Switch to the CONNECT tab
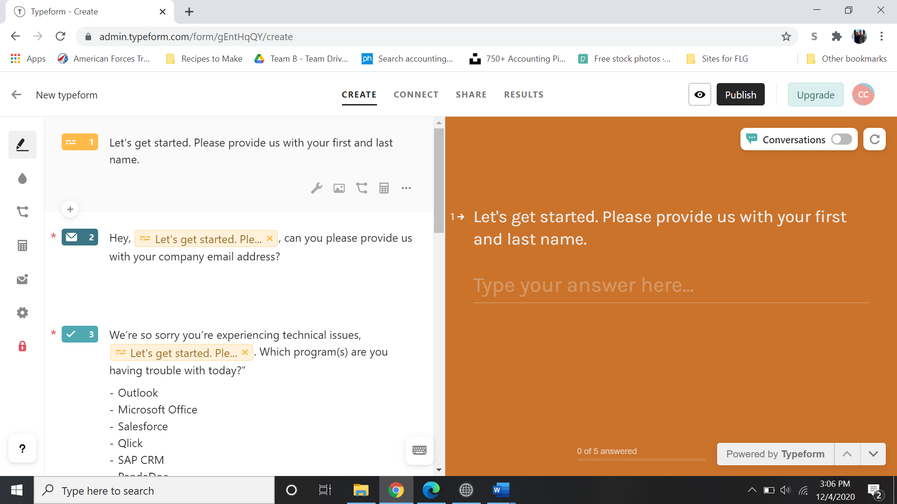This screenshot has width=897, height=504. tap(416, 95)
